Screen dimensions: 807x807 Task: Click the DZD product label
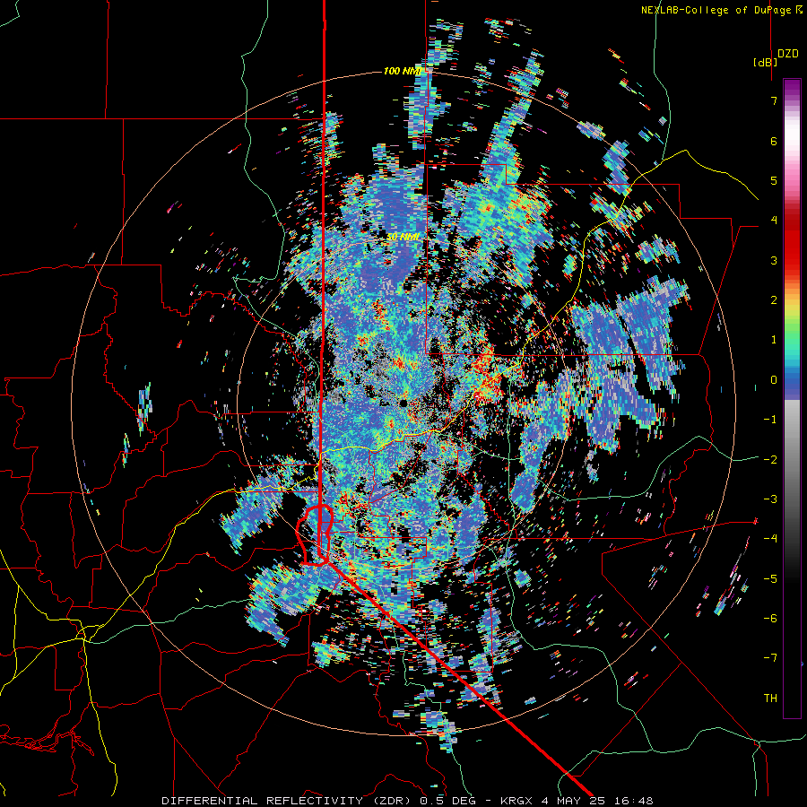click(788, 54)
